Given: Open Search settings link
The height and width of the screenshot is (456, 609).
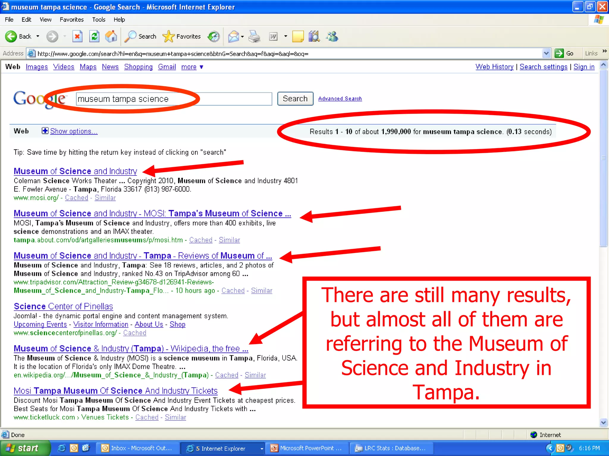Looking at the screenshot, I should pos(544,67).
